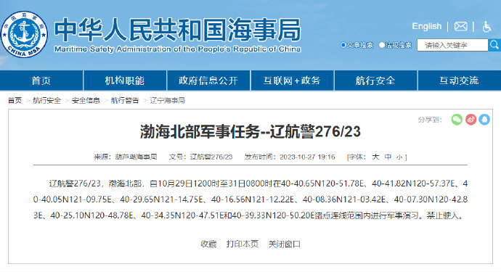Go to 安全信息 in the breadcrumb
Image resolution: width=501 pixels, height=272 pixels.
86,101
